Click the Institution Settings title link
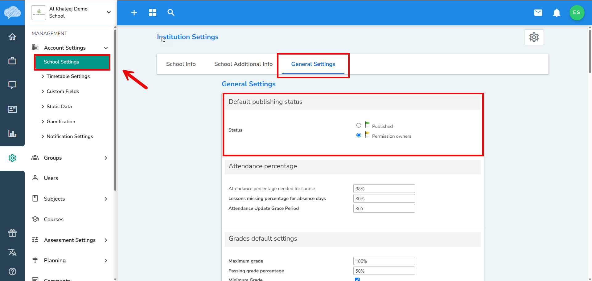592x281 pixels. tap(187, 37)
